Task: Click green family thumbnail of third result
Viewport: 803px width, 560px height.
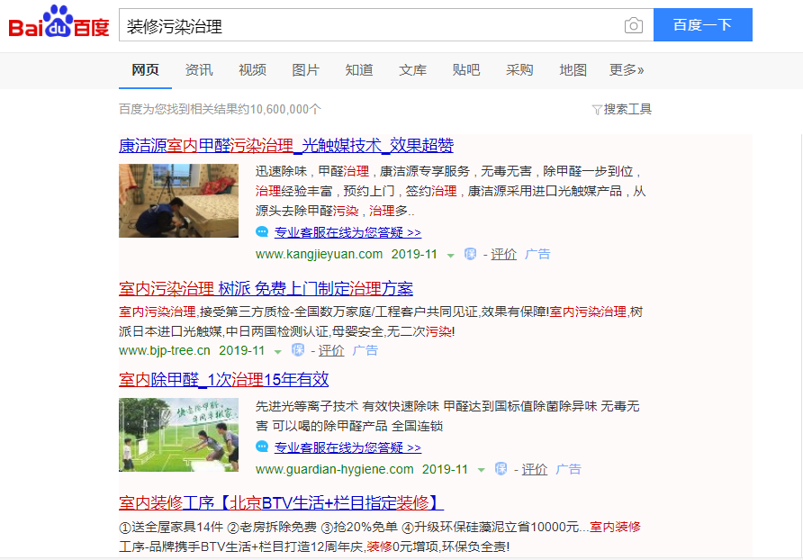Action: [179, 435]
